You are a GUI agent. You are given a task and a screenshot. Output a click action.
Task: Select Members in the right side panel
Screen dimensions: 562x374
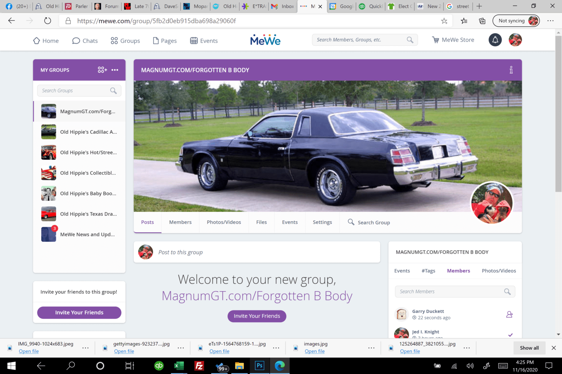coord(458,271)
